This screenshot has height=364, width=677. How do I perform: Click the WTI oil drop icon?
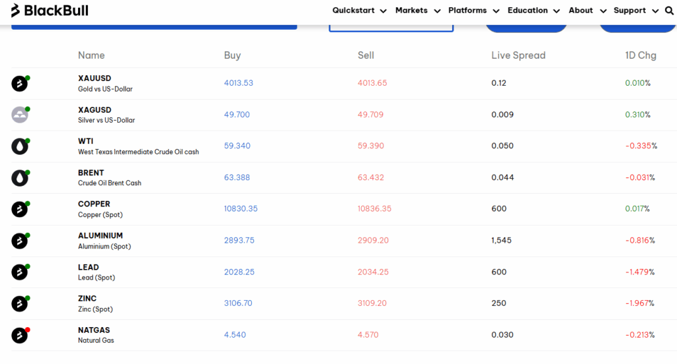[x=19, y=146]
